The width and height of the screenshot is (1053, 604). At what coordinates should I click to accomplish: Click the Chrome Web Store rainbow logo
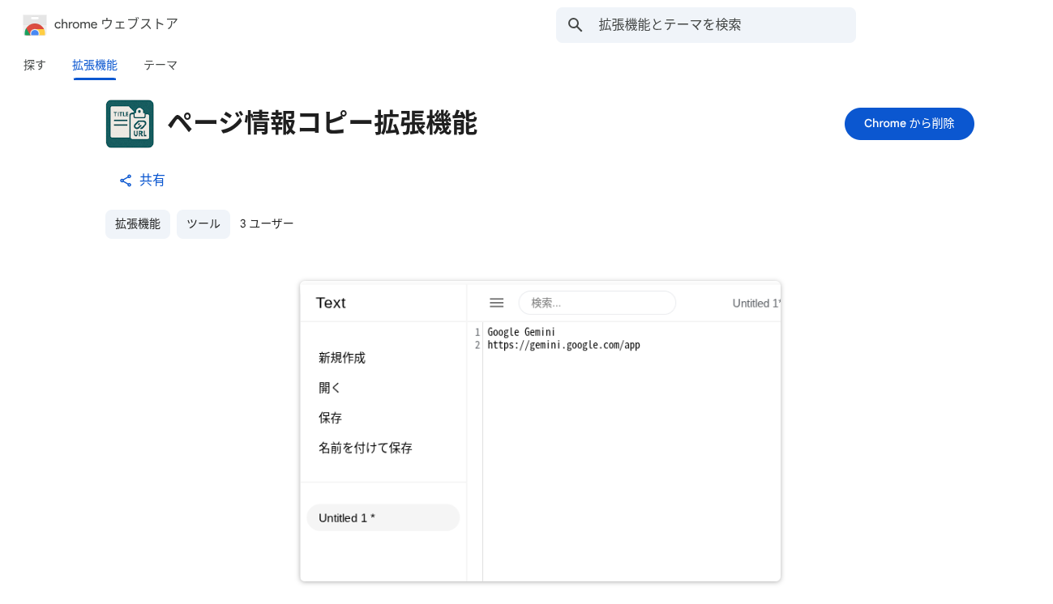35,25
